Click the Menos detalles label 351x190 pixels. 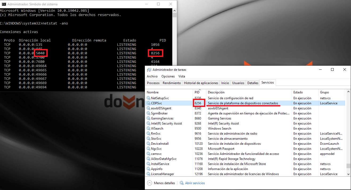coord(164,183)
